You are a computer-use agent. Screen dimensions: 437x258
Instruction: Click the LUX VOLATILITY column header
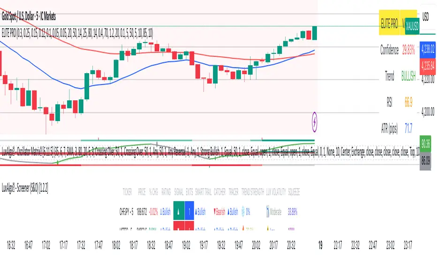276,192
